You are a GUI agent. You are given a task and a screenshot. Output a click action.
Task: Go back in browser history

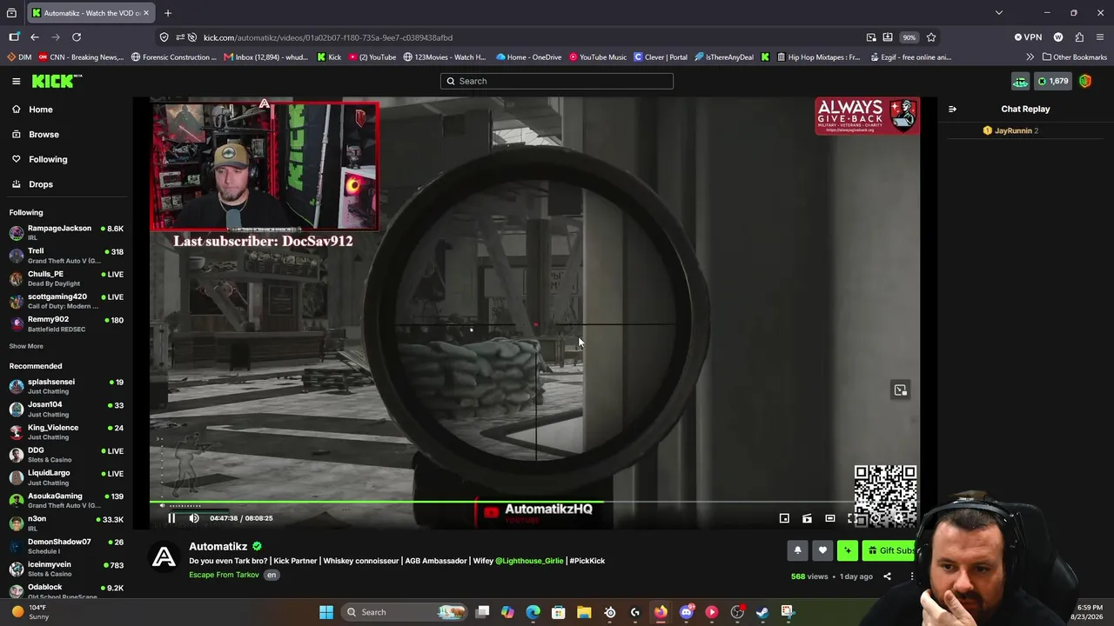coord(35,37)
